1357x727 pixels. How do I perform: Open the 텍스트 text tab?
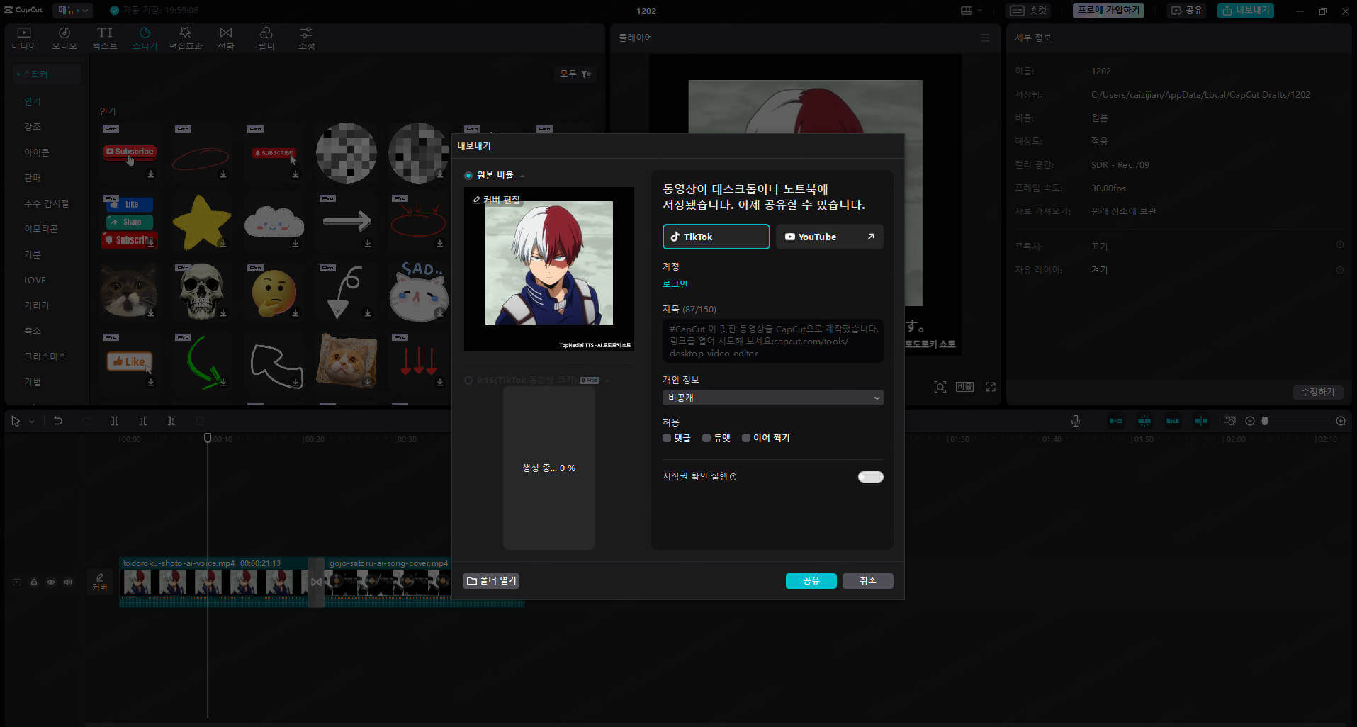tap(104, 38)
